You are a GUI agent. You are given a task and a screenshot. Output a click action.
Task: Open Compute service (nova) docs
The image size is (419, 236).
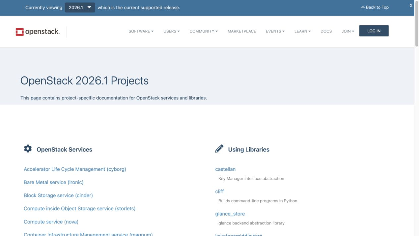(51, 222)
